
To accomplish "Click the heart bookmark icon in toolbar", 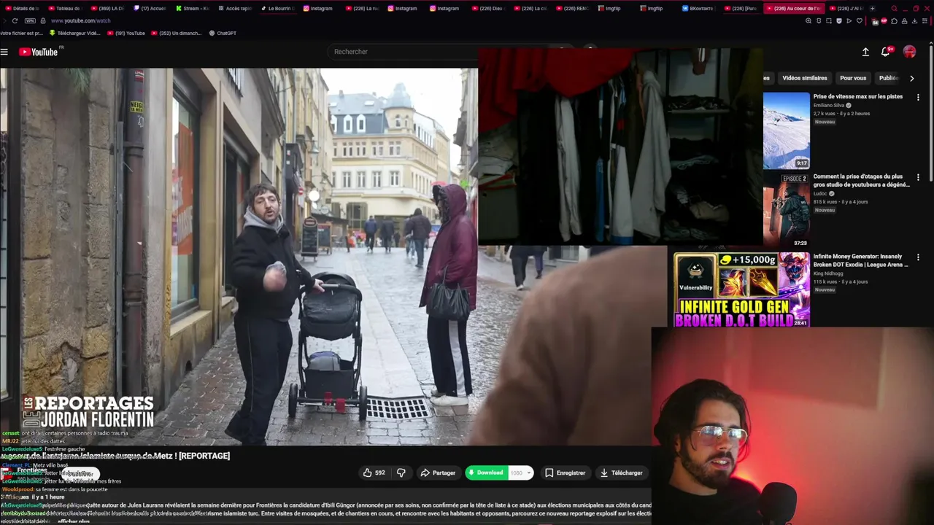I will point(860,20).
